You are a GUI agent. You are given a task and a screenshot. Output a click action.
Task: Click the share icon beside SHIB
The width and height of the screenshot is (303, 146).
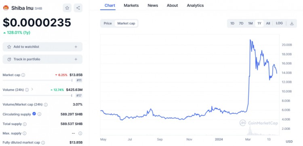click(x=78, y=8)
